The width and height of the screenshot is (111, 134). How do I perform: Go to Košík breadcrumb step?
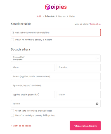(x=39, y=16)
